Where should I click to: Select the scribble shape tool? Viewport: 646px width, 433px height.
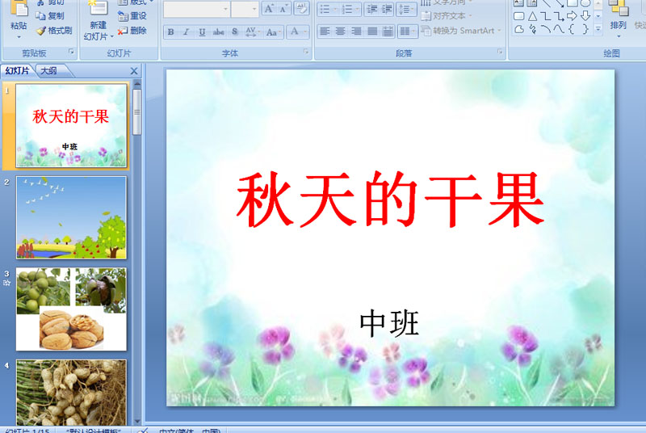click(x=533, y=29)
